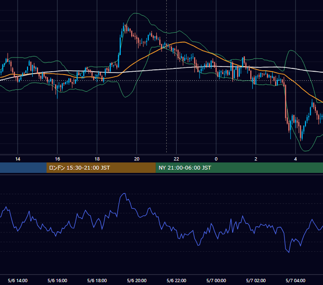The image size is (323, 285).
Task: Click the blue session bar before ロンドン
Action: (x=23, y=168)
